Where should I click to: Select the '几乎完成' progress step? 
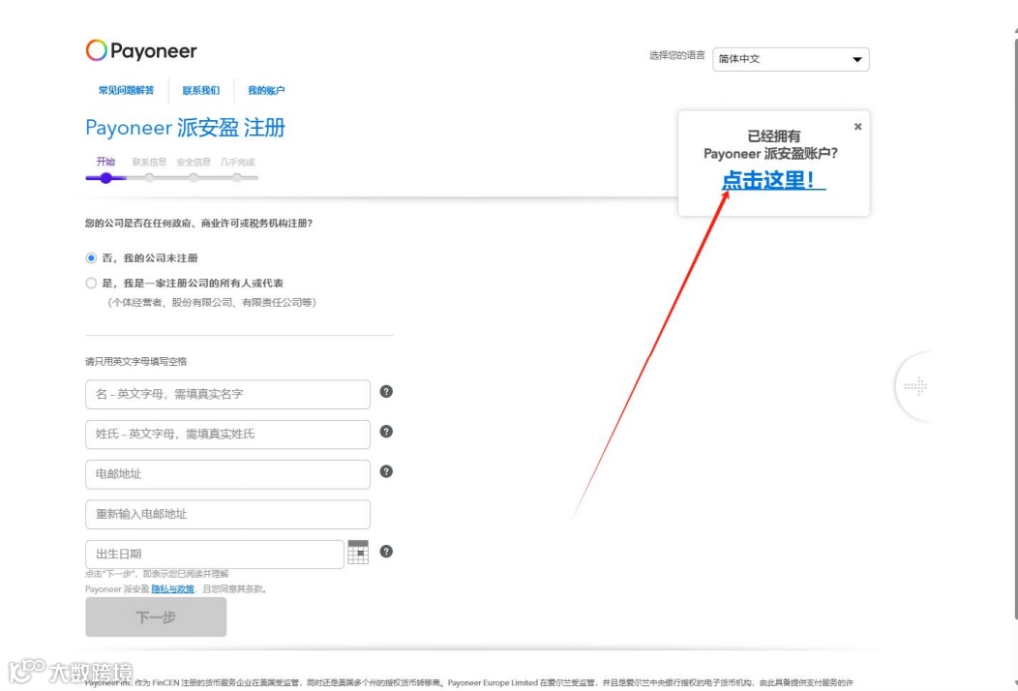[237, 162]
